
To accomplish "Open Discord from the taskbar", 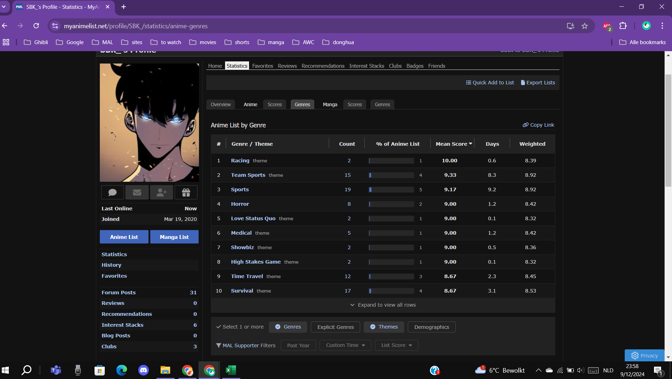I will [143, 370].
